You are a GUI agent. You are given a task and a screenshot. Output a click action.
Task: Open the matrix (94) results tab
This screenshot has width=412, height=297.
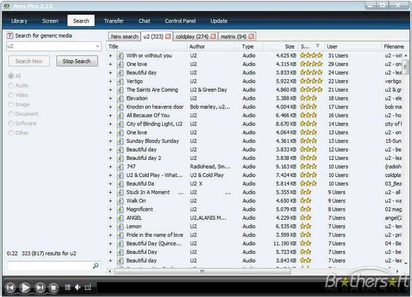click(x=233, y=36)
